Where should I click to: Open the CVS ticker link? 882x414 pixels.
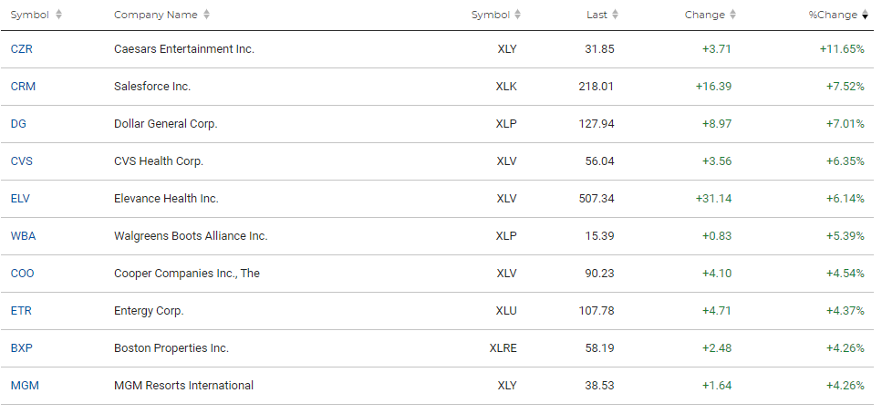[x=21, y=160]
